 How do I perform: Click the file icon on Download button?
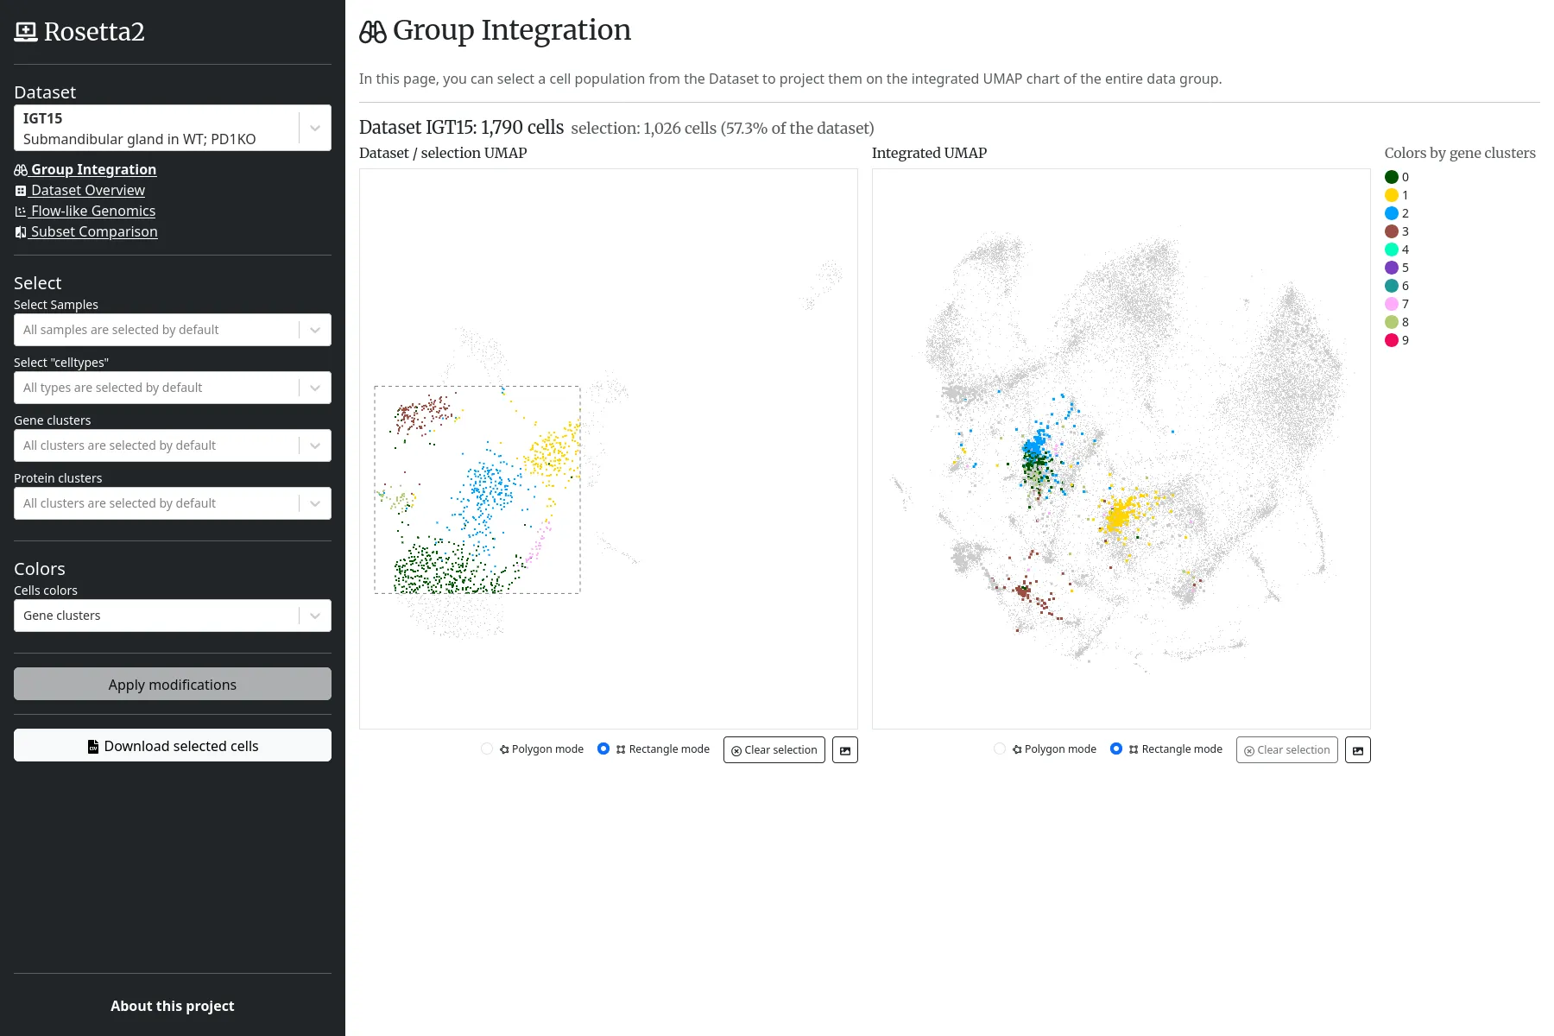[x=93, y=747]
